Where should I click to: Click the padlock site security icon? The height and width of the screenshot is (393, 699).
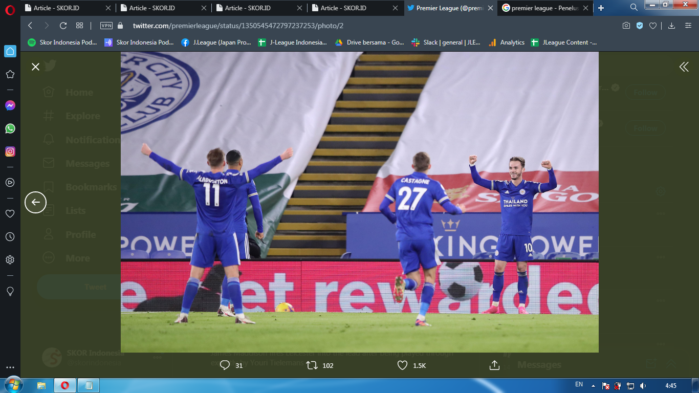point(121,26)
